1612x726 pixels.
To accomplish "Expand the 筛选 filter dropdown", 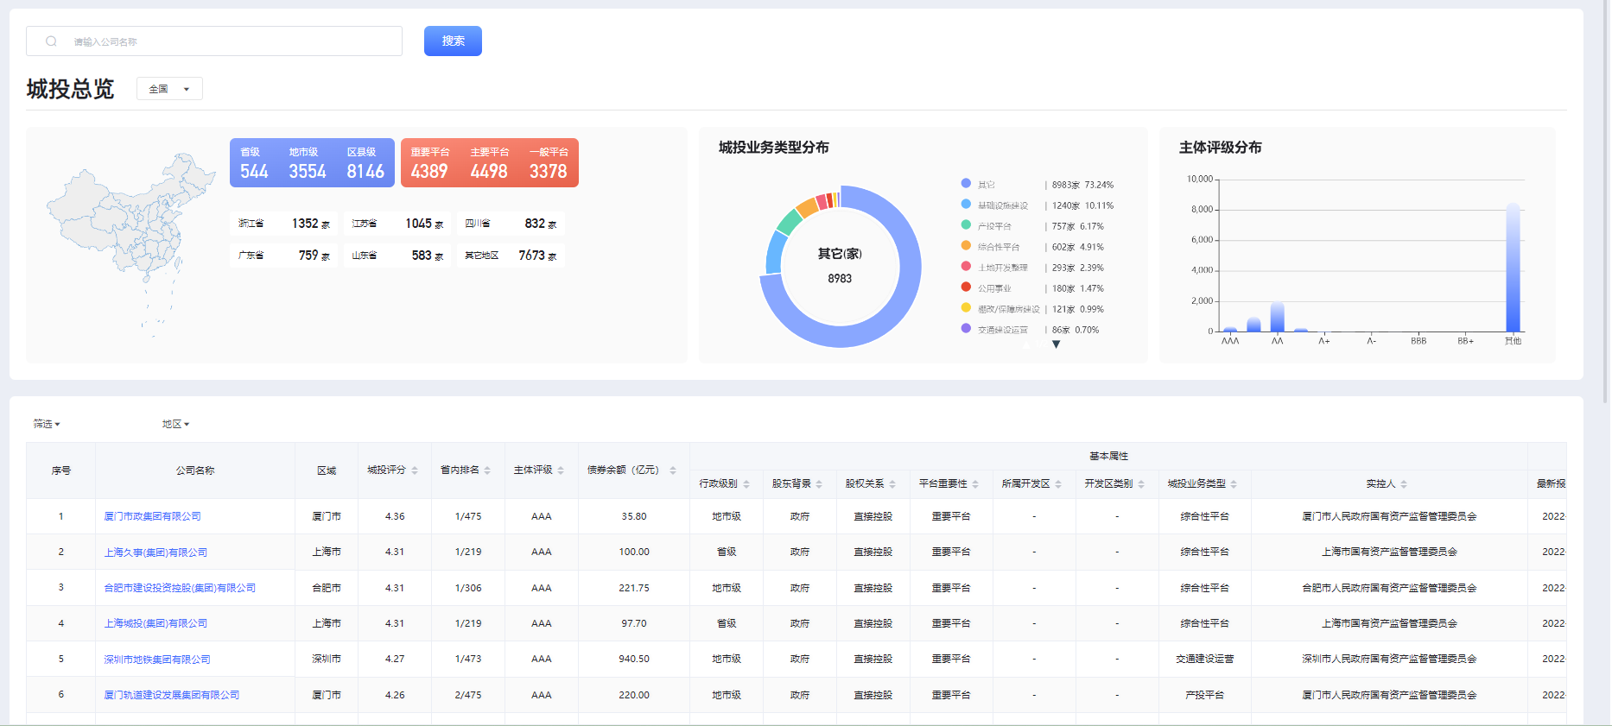I will (x=47, y=424).
